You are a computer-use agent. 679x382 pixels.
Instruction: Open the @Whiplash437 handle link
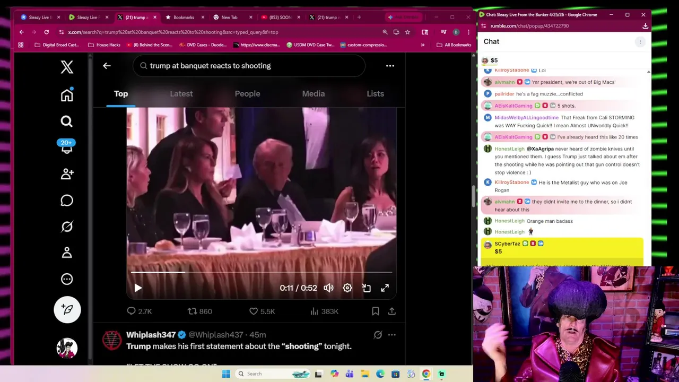point(215,335)
